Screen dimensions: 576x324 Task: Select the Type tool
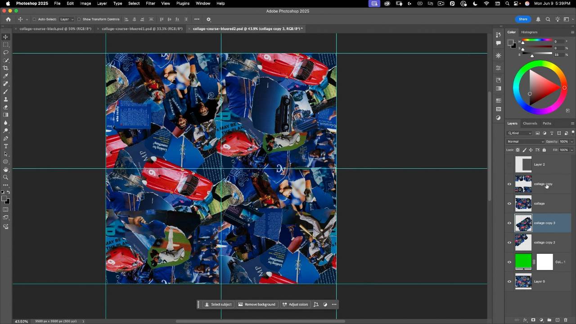[x=6, y=146]
